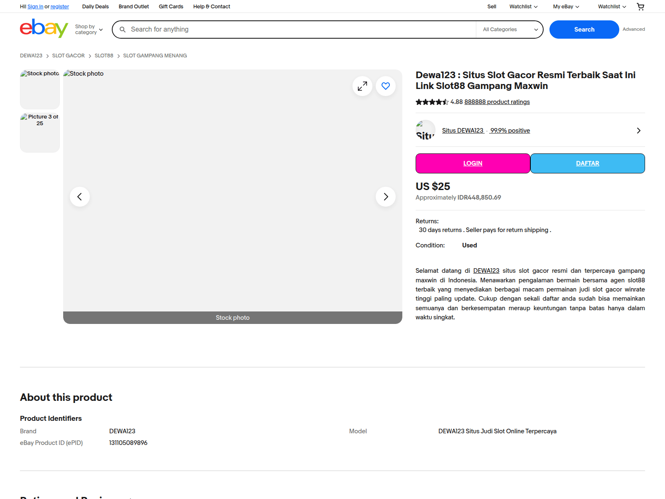Add item to watchlist with heart icon
Image resolution: width=665 pixels, height=499 pixels.
point(386,86)
